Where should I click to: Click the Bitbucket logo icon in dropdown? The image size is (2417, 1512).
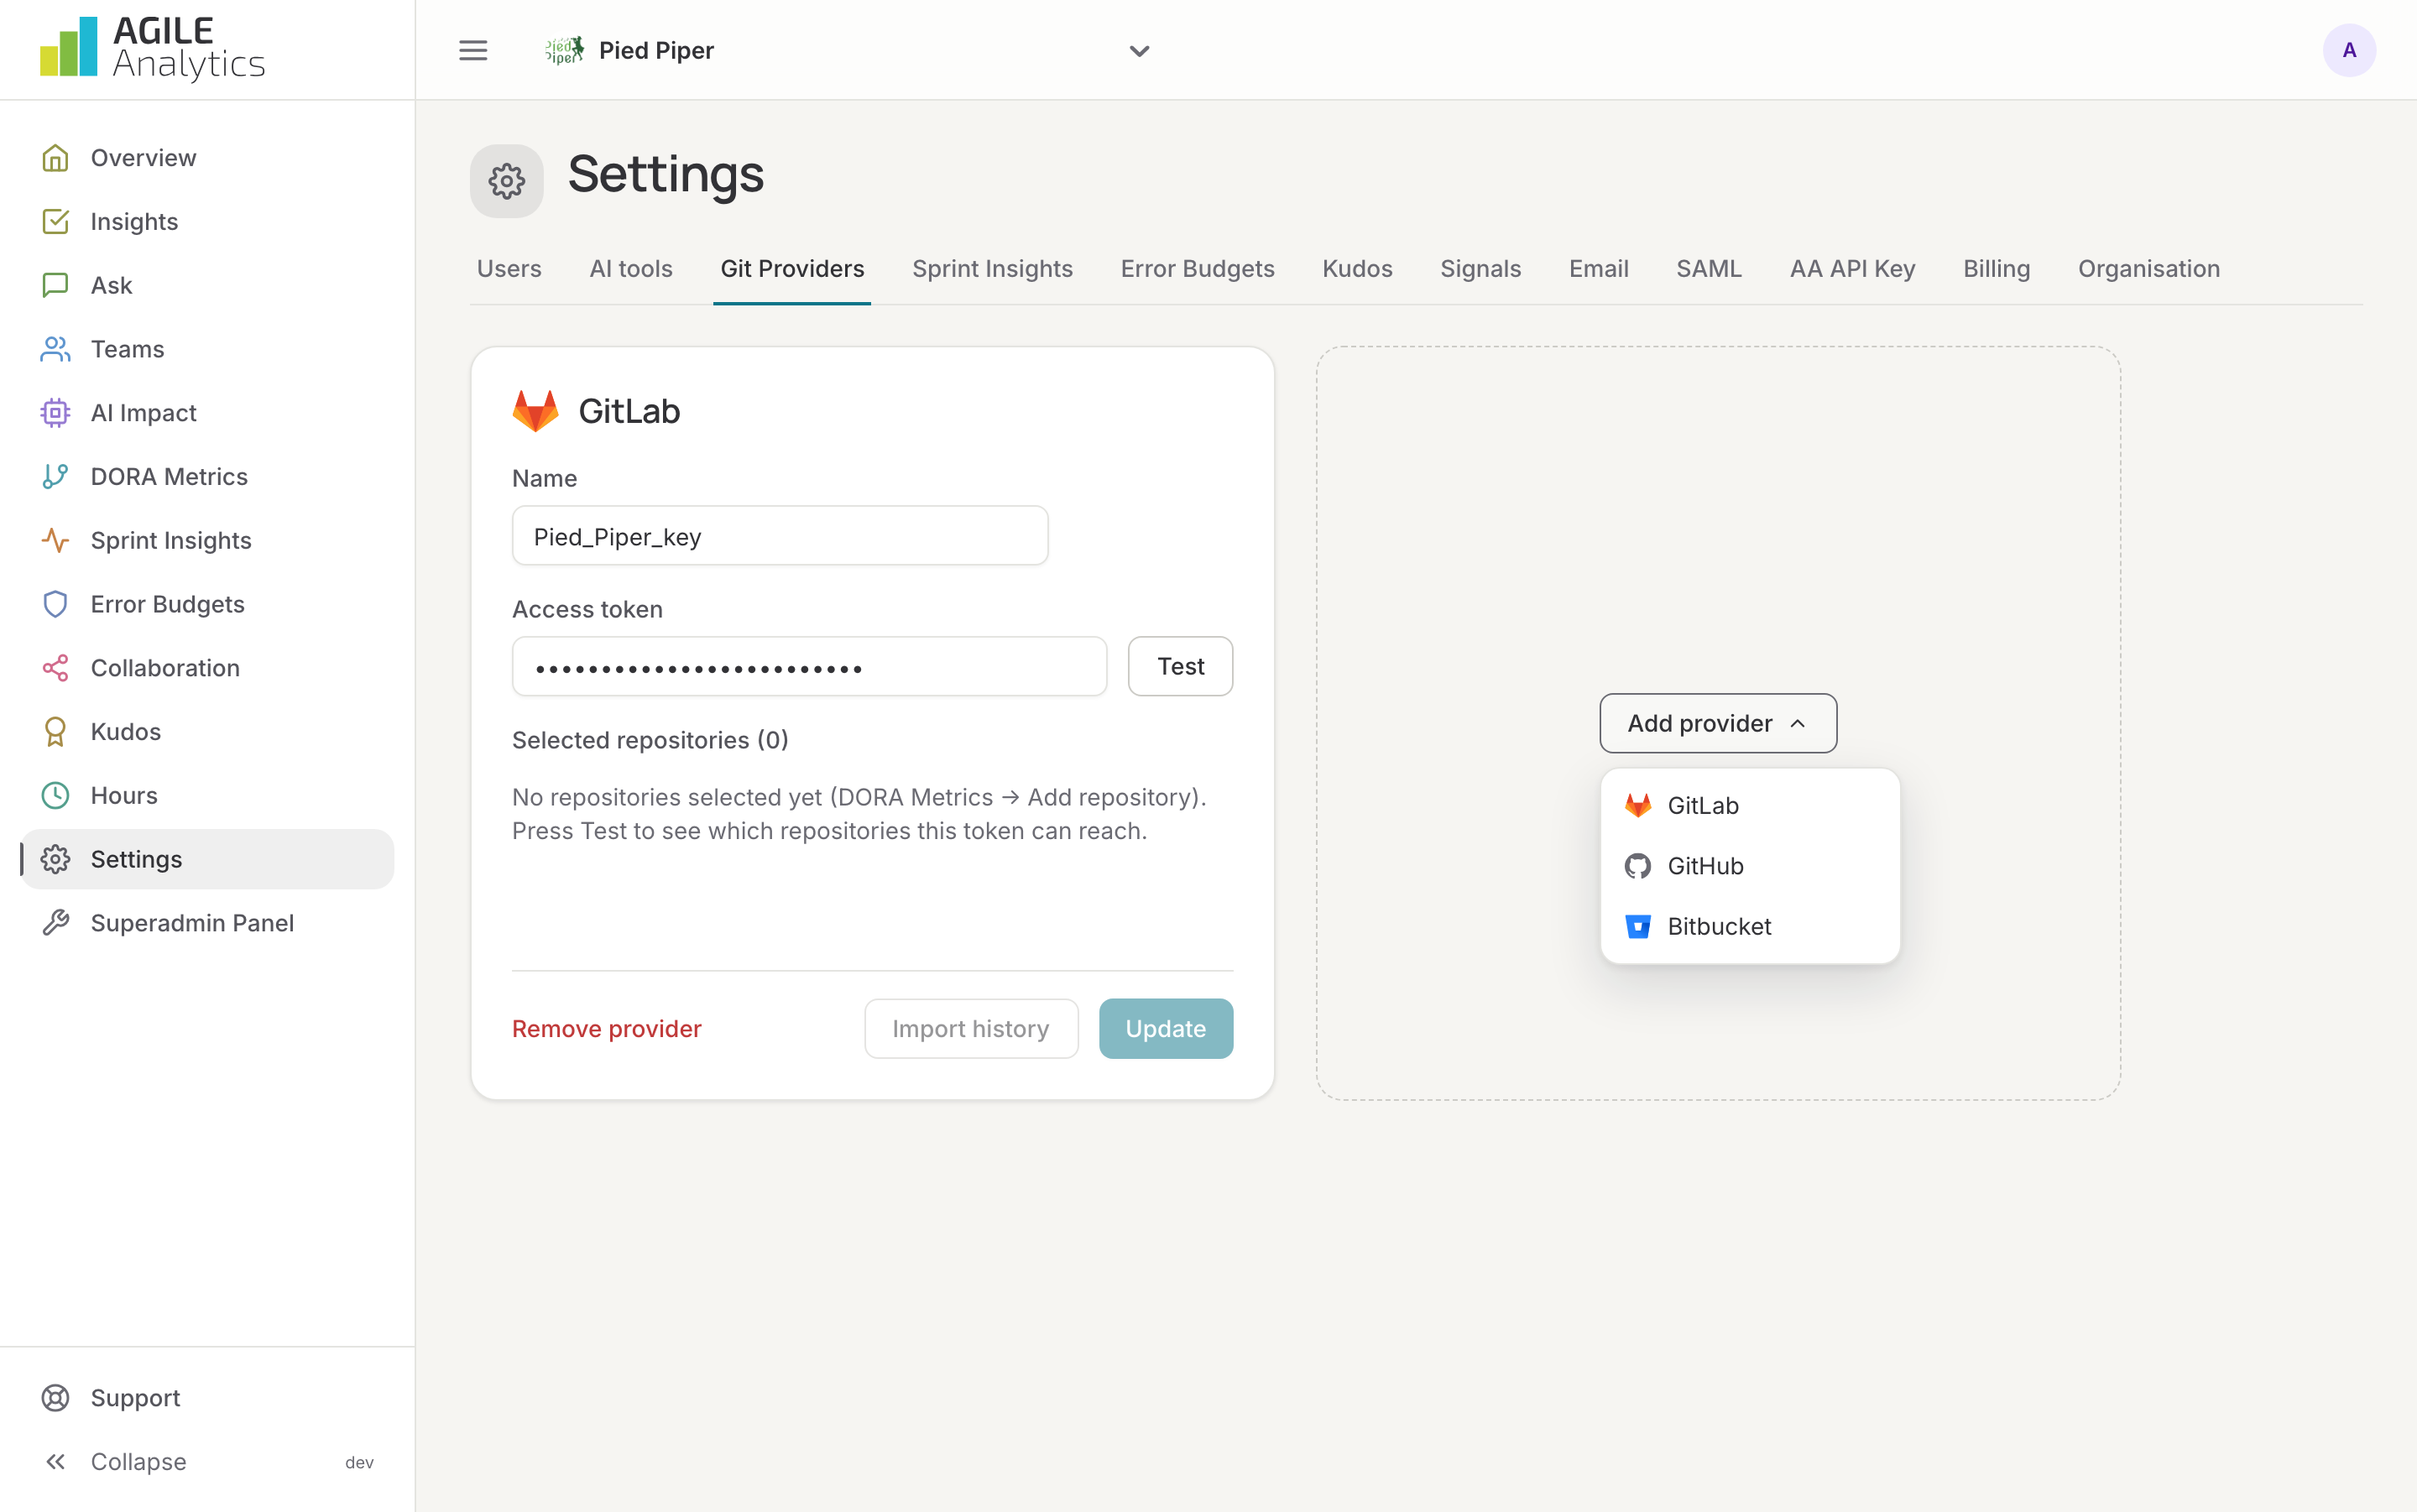1638,926
